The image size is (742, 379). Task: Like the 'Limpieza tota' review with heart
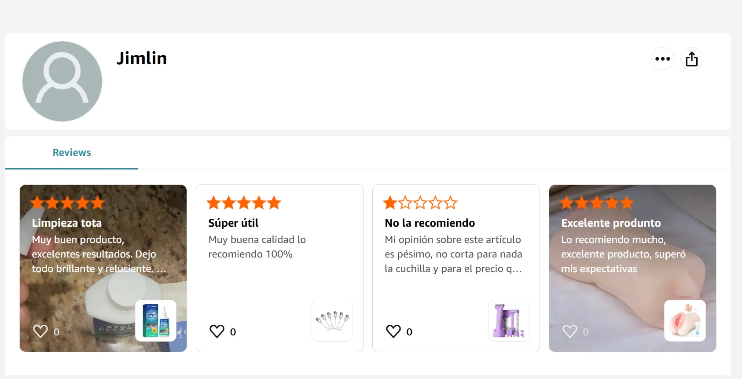point(40,331)
